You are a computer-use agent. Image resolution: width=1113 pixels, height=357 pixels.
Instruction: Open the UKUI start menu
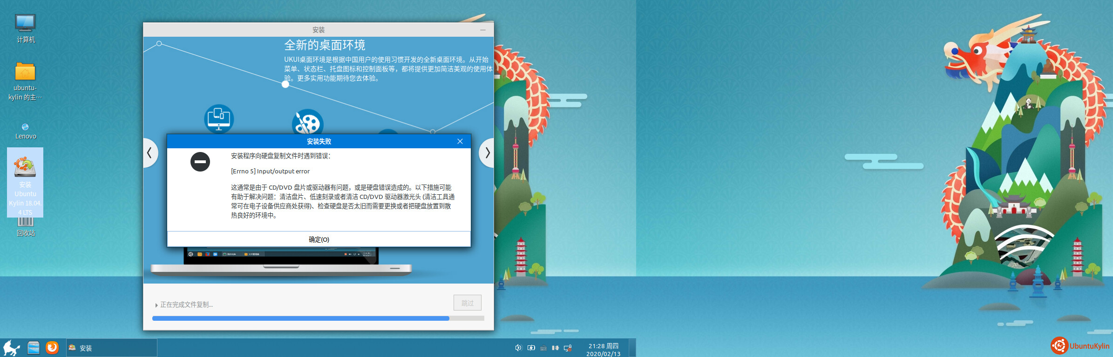click(11, 348)
